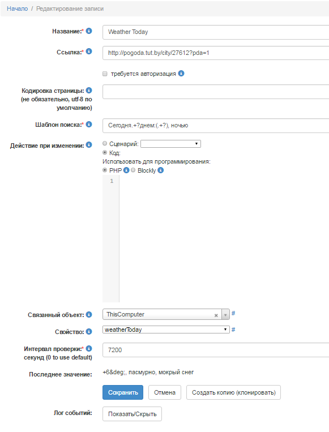Click info icon next to Название label
The height and width of the screenshot is (432, 329).
(x=89, y=31)
